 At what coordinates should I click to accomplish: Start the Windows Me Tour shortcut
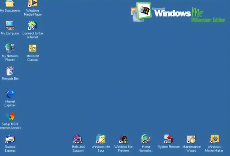pos(101,139)
